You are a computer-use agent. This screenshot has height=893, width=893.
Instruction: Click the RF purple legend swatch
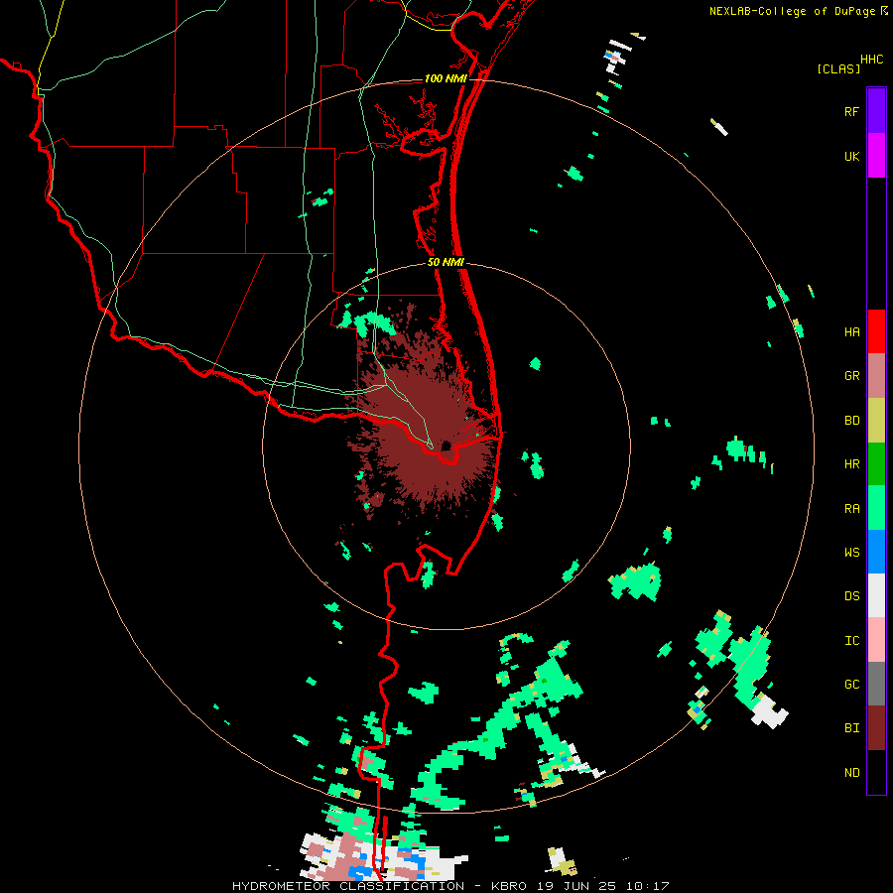876,111
